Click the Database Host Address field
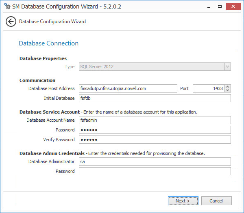This screenshot has width=244, height=213. pyautogui.click(x=127, y=88)
